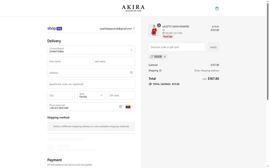The image size is (269, 168).
Task: Click the Total $167.80 amount
Action: (x=214, y=79)
